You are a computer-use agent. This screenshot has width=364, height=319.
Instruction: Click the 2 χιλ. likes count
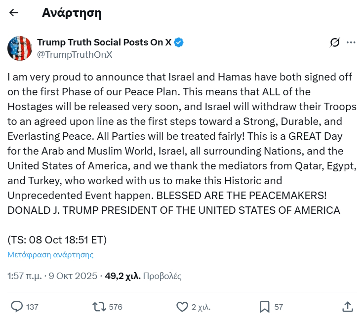click(x=201, y=307)
